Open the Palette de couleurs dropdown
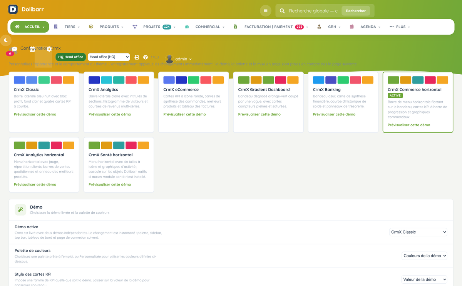 pos(424,256)
